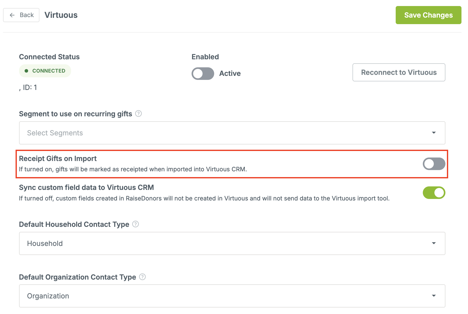Turn off Sync custom field data toggle
The image size is (468, 314).
tap(434, 193)
